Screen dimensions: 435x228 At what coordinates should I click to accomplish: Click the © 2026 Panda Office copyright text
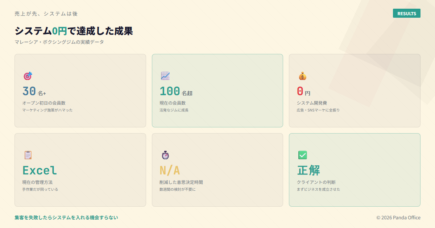[398, 218]
